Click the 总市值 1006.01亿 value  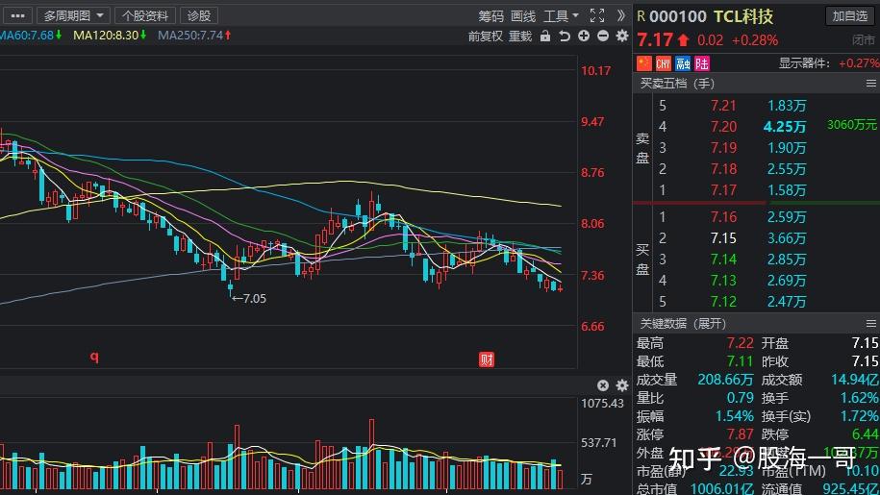click(721, 488)
